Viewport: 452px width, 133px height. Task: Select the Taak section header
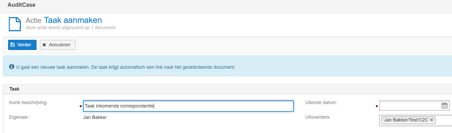(227, 89)
